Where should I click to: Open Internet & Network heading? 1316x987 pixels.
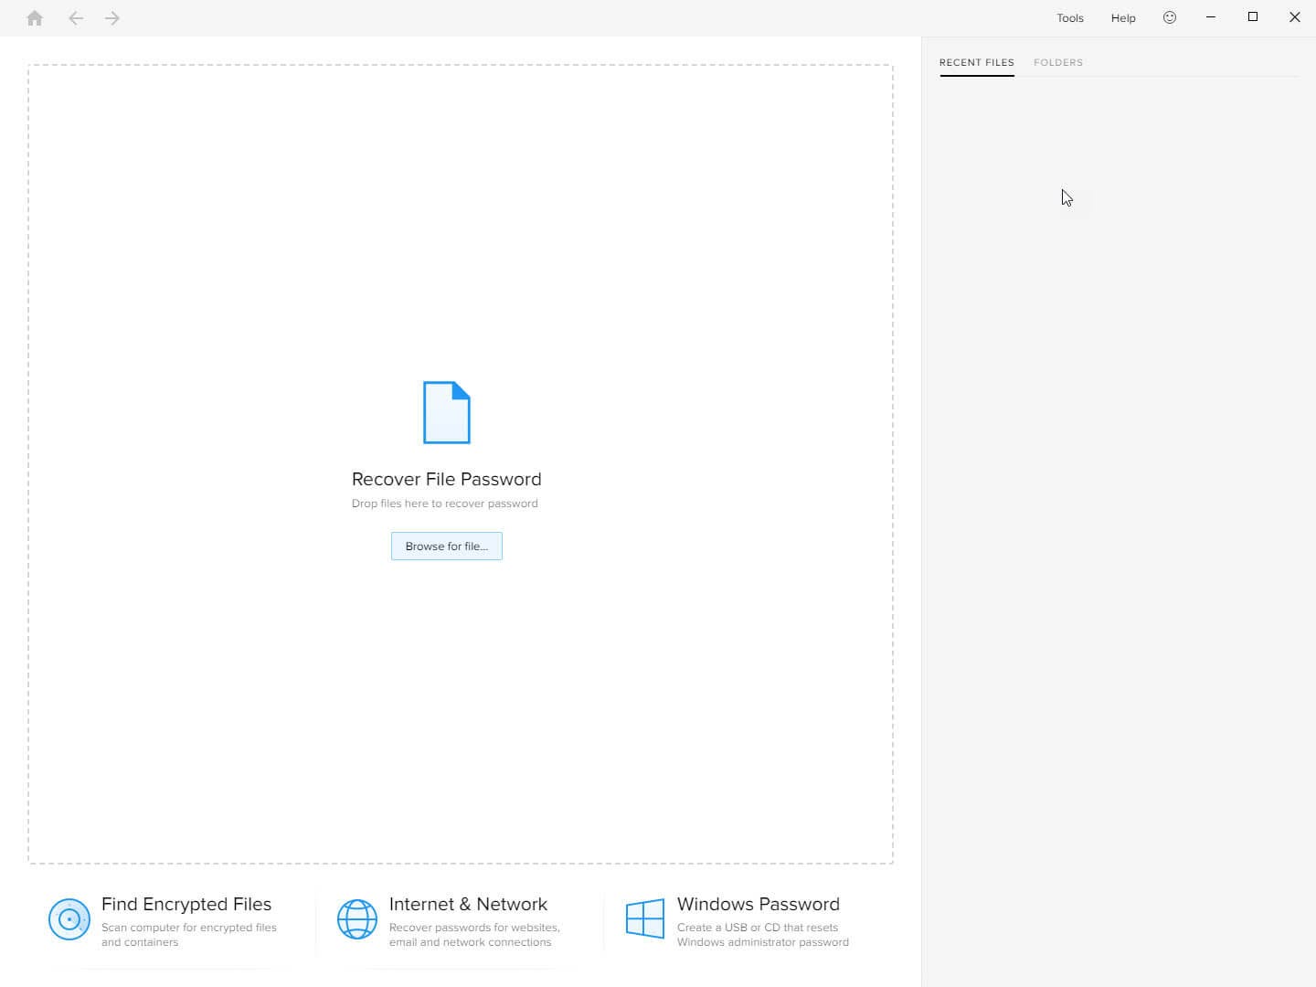point(468,904)
